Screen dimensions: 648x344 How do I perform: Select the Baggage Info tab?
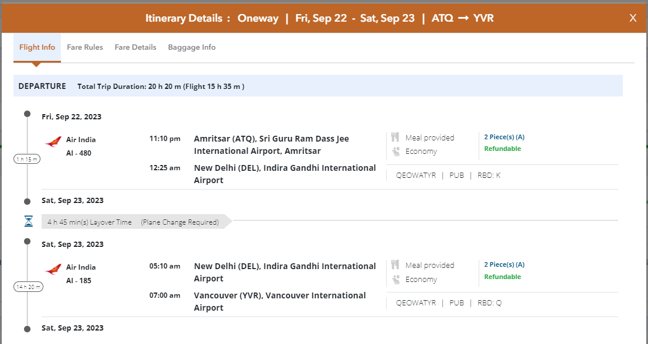point(192,47)
